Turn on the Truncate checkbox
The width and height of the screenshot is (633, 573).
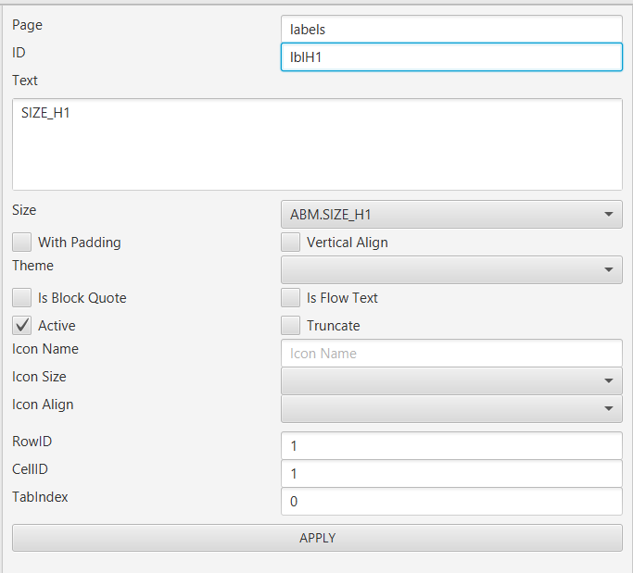point(291,326)
